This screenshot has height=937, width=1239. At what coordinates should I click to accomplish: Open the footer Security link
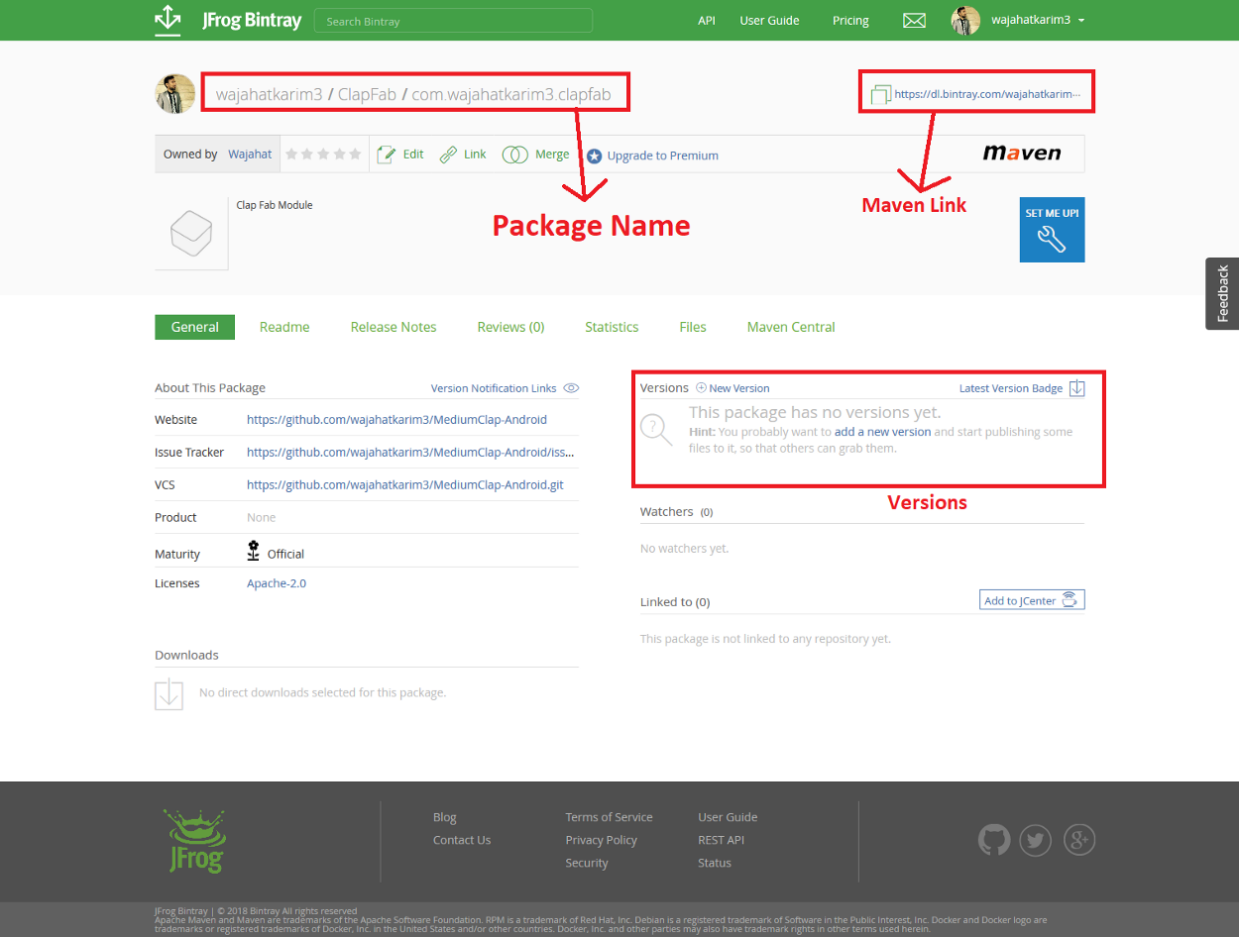[587, 863]
